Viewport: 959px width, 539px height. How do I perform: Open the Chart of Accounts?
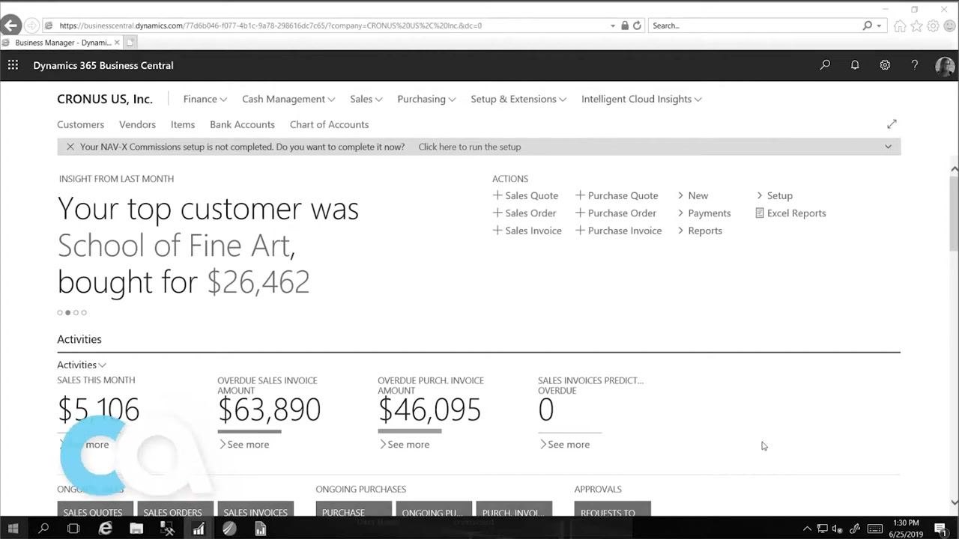click(x=329, y=124)
